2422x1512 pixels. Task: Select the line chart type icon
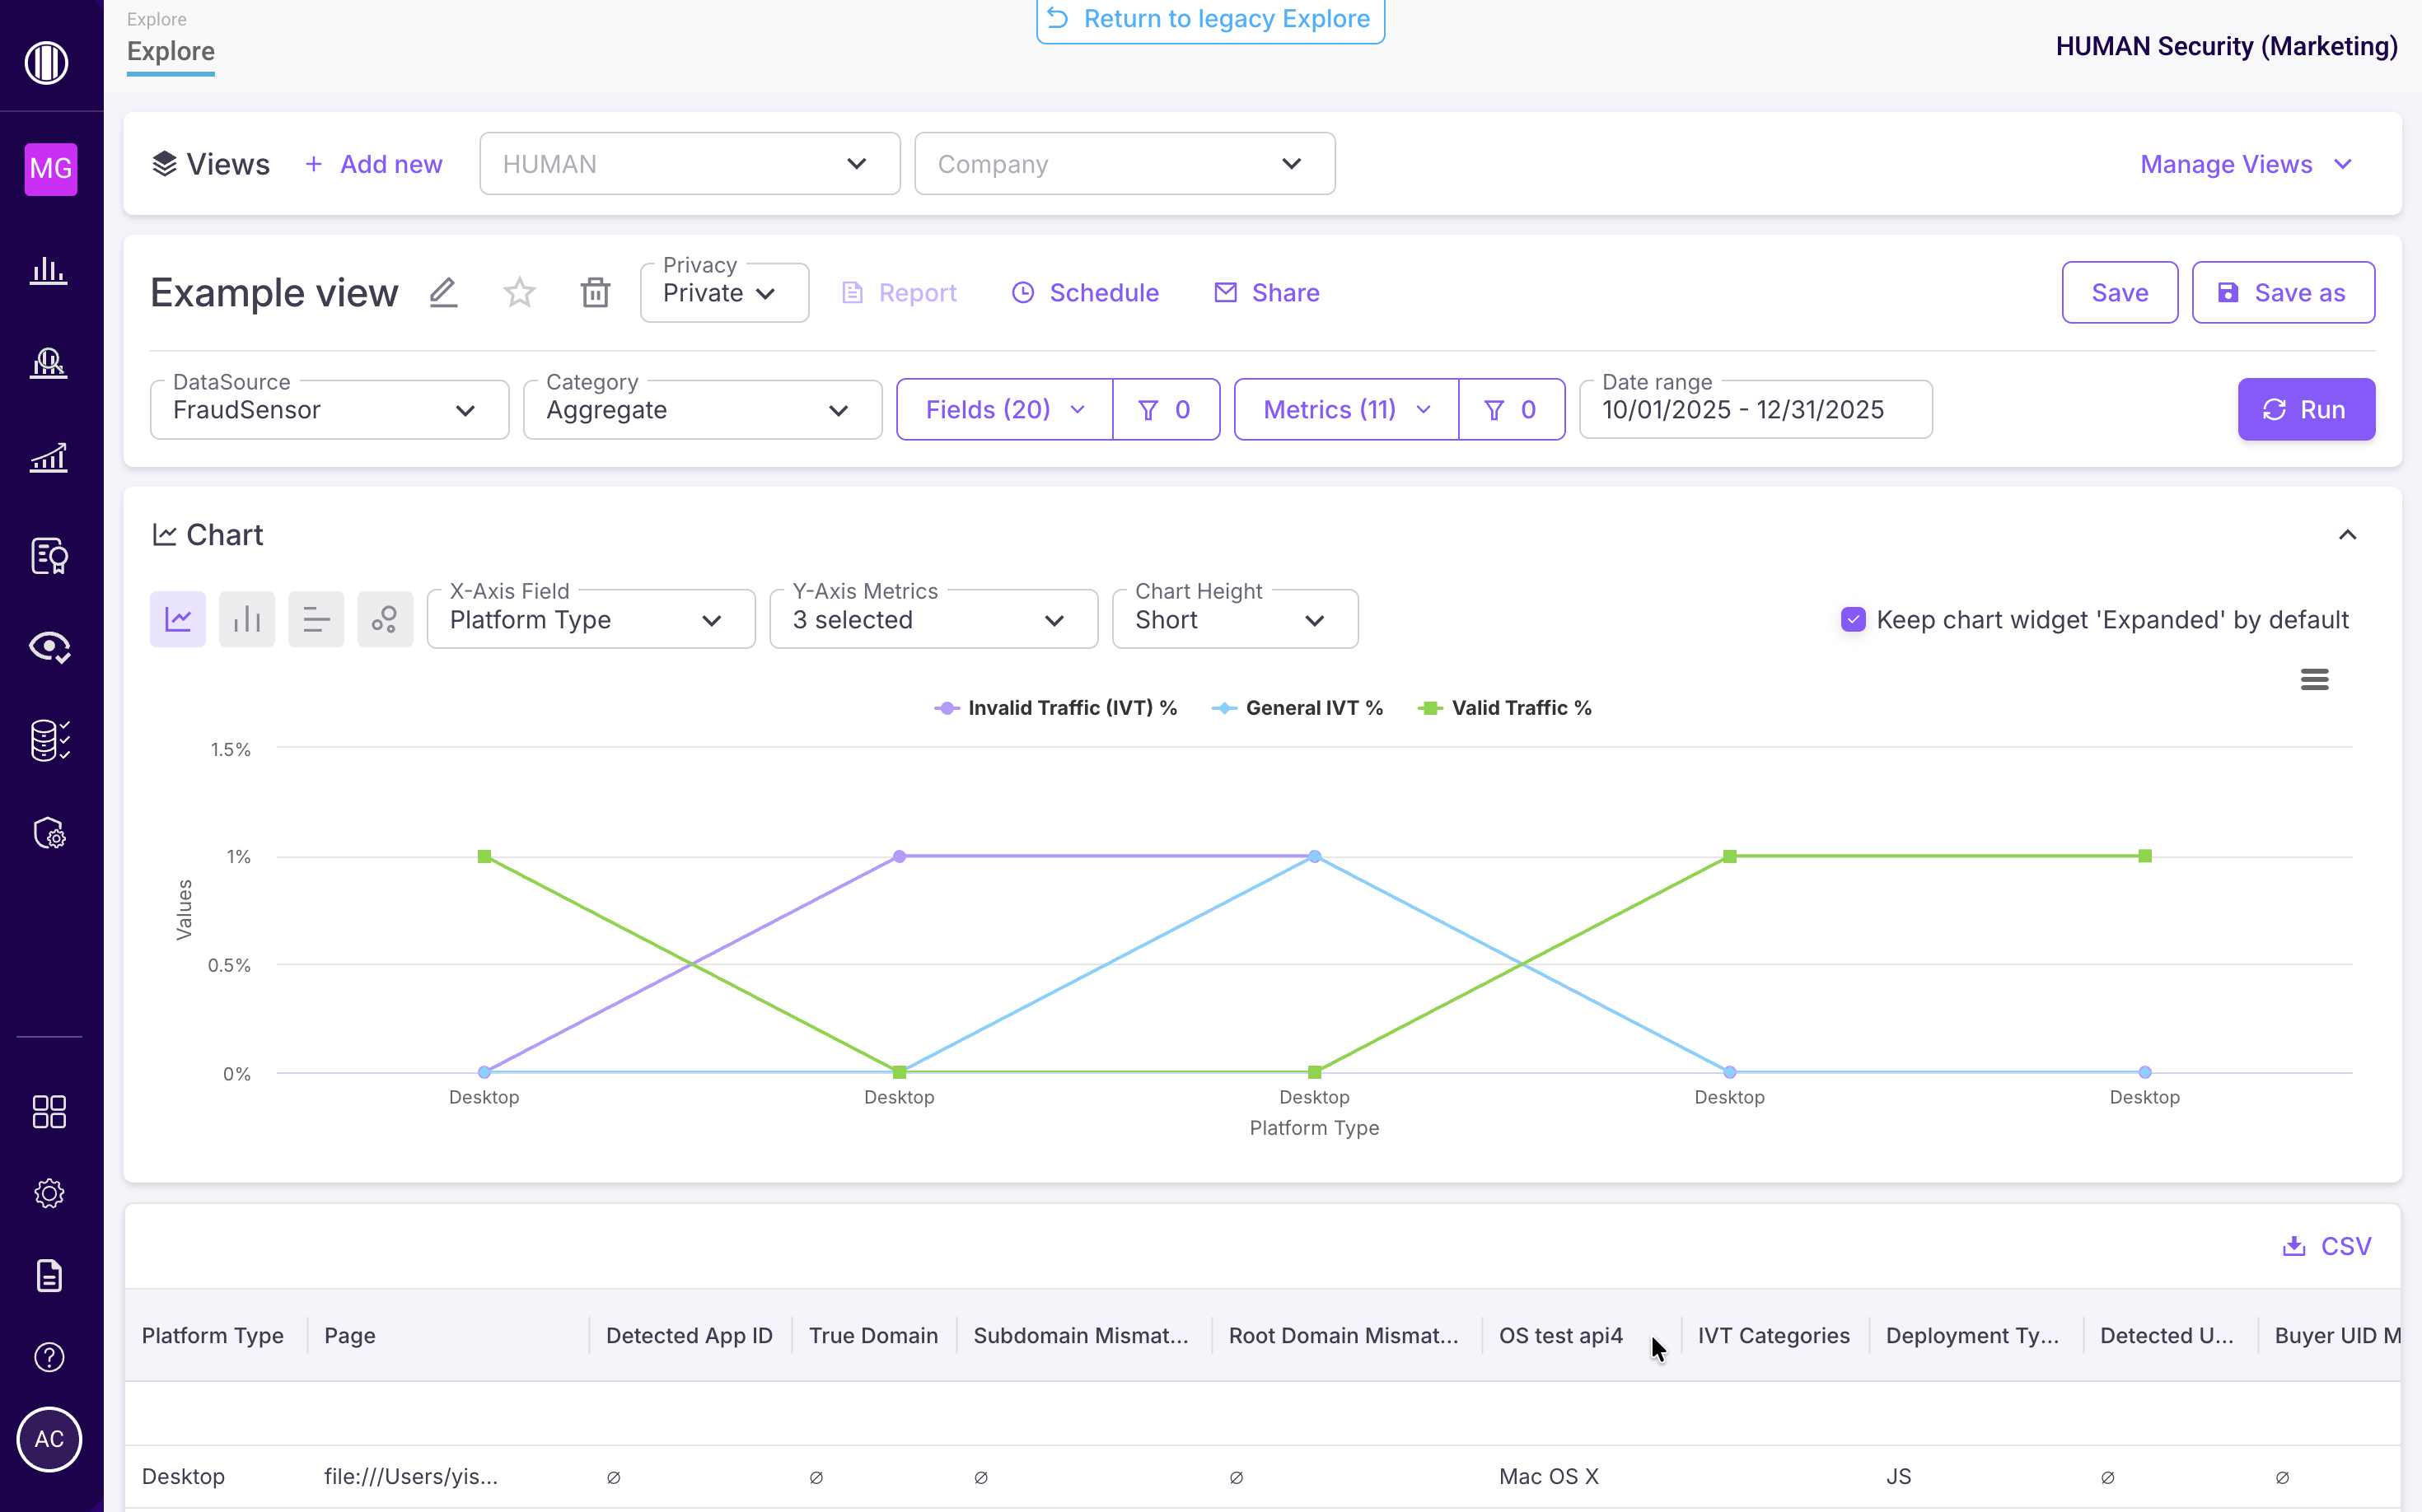click(x=178, y=620)
